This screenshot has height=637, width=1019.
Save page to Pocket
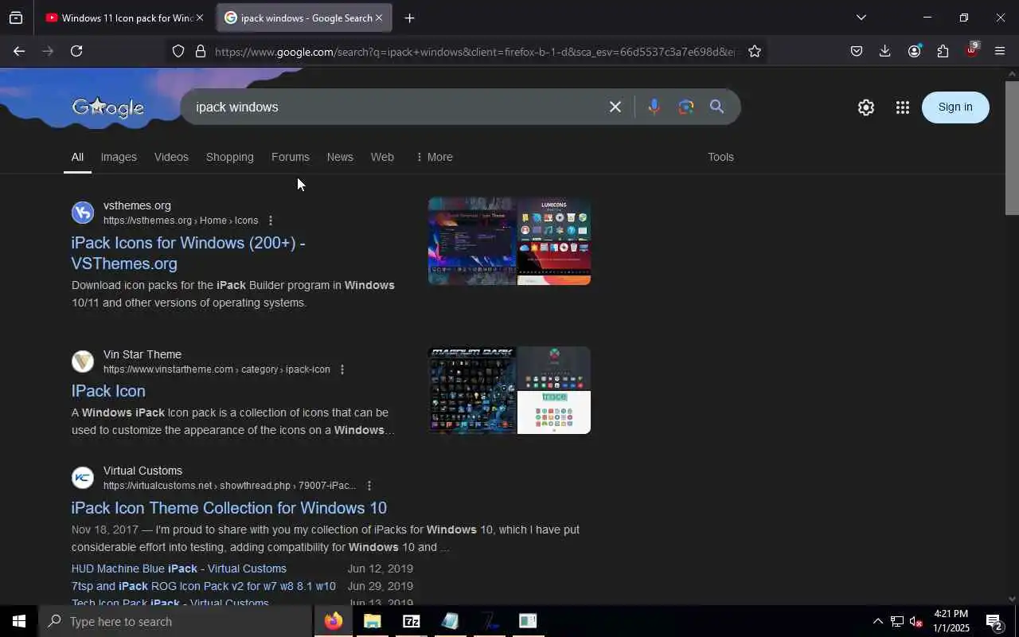(857, 51)
